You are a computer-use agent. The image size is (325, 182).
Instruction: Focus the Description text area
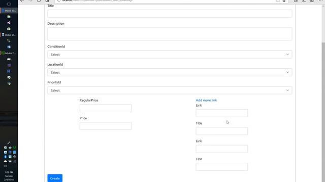pyautogui.click(x=170, y=34)
